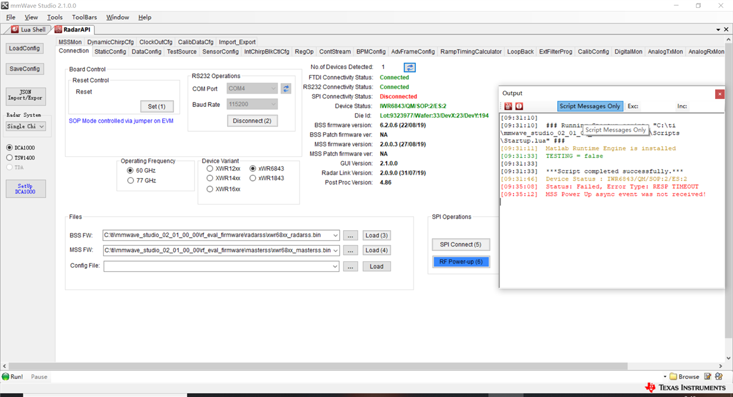Expand the Config File dropdown
This screenshot has height=397, width=733.
(x=336, y=266)
